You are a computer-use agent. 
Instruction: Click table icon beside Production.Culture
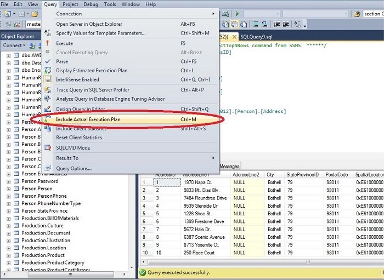[x=16, y=225]
